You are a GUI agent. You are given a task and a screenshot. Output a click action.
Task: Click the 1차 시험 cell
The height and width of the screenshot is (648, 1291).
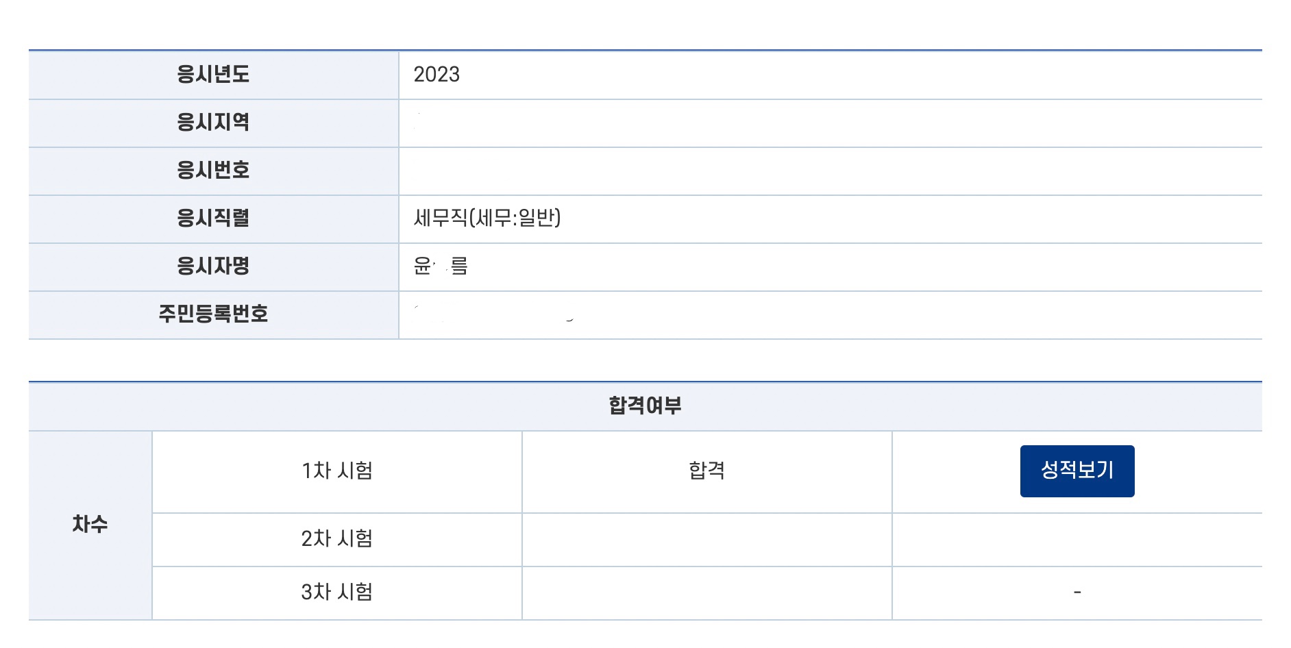(336, 471)
